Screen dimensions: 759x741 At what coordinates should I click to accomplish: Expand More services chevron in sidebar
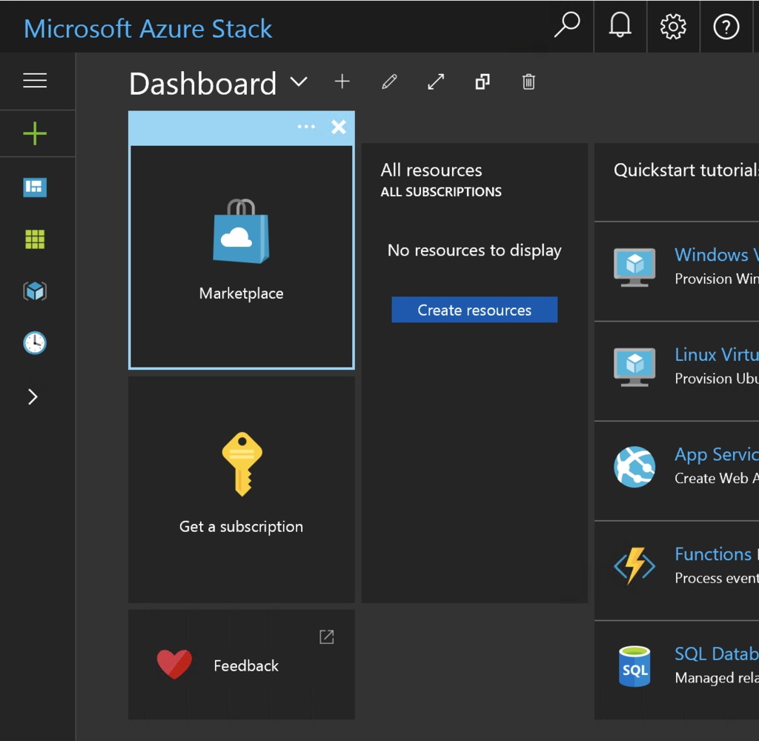pos(33,397)
